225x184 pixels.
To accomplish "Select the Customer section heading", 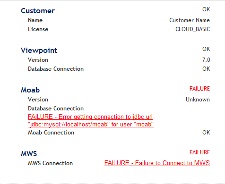I will pos(38,11).
